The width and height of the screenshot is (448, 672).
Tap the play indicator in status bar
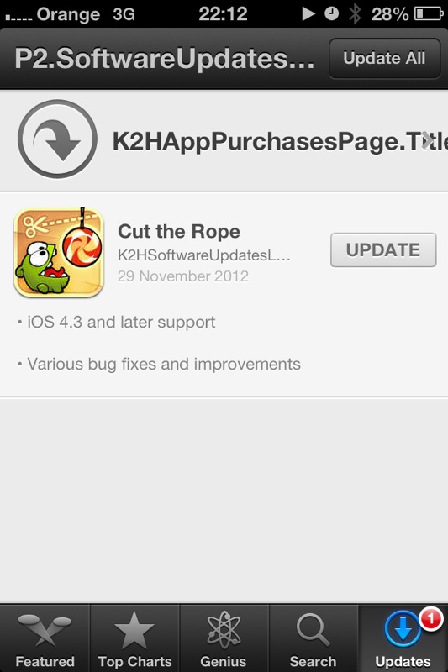(308, 13)
